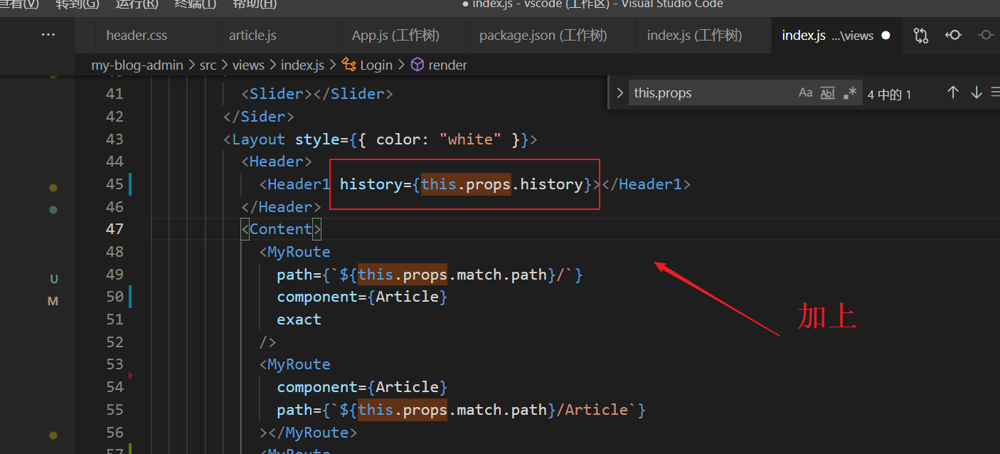Click '/Article' path text on line 55
1000x454 pixels.
point(592,410)
